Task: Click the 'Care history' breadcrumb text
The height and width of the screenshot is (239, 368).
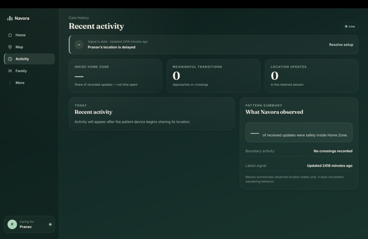Action: [x=79, y=18]
